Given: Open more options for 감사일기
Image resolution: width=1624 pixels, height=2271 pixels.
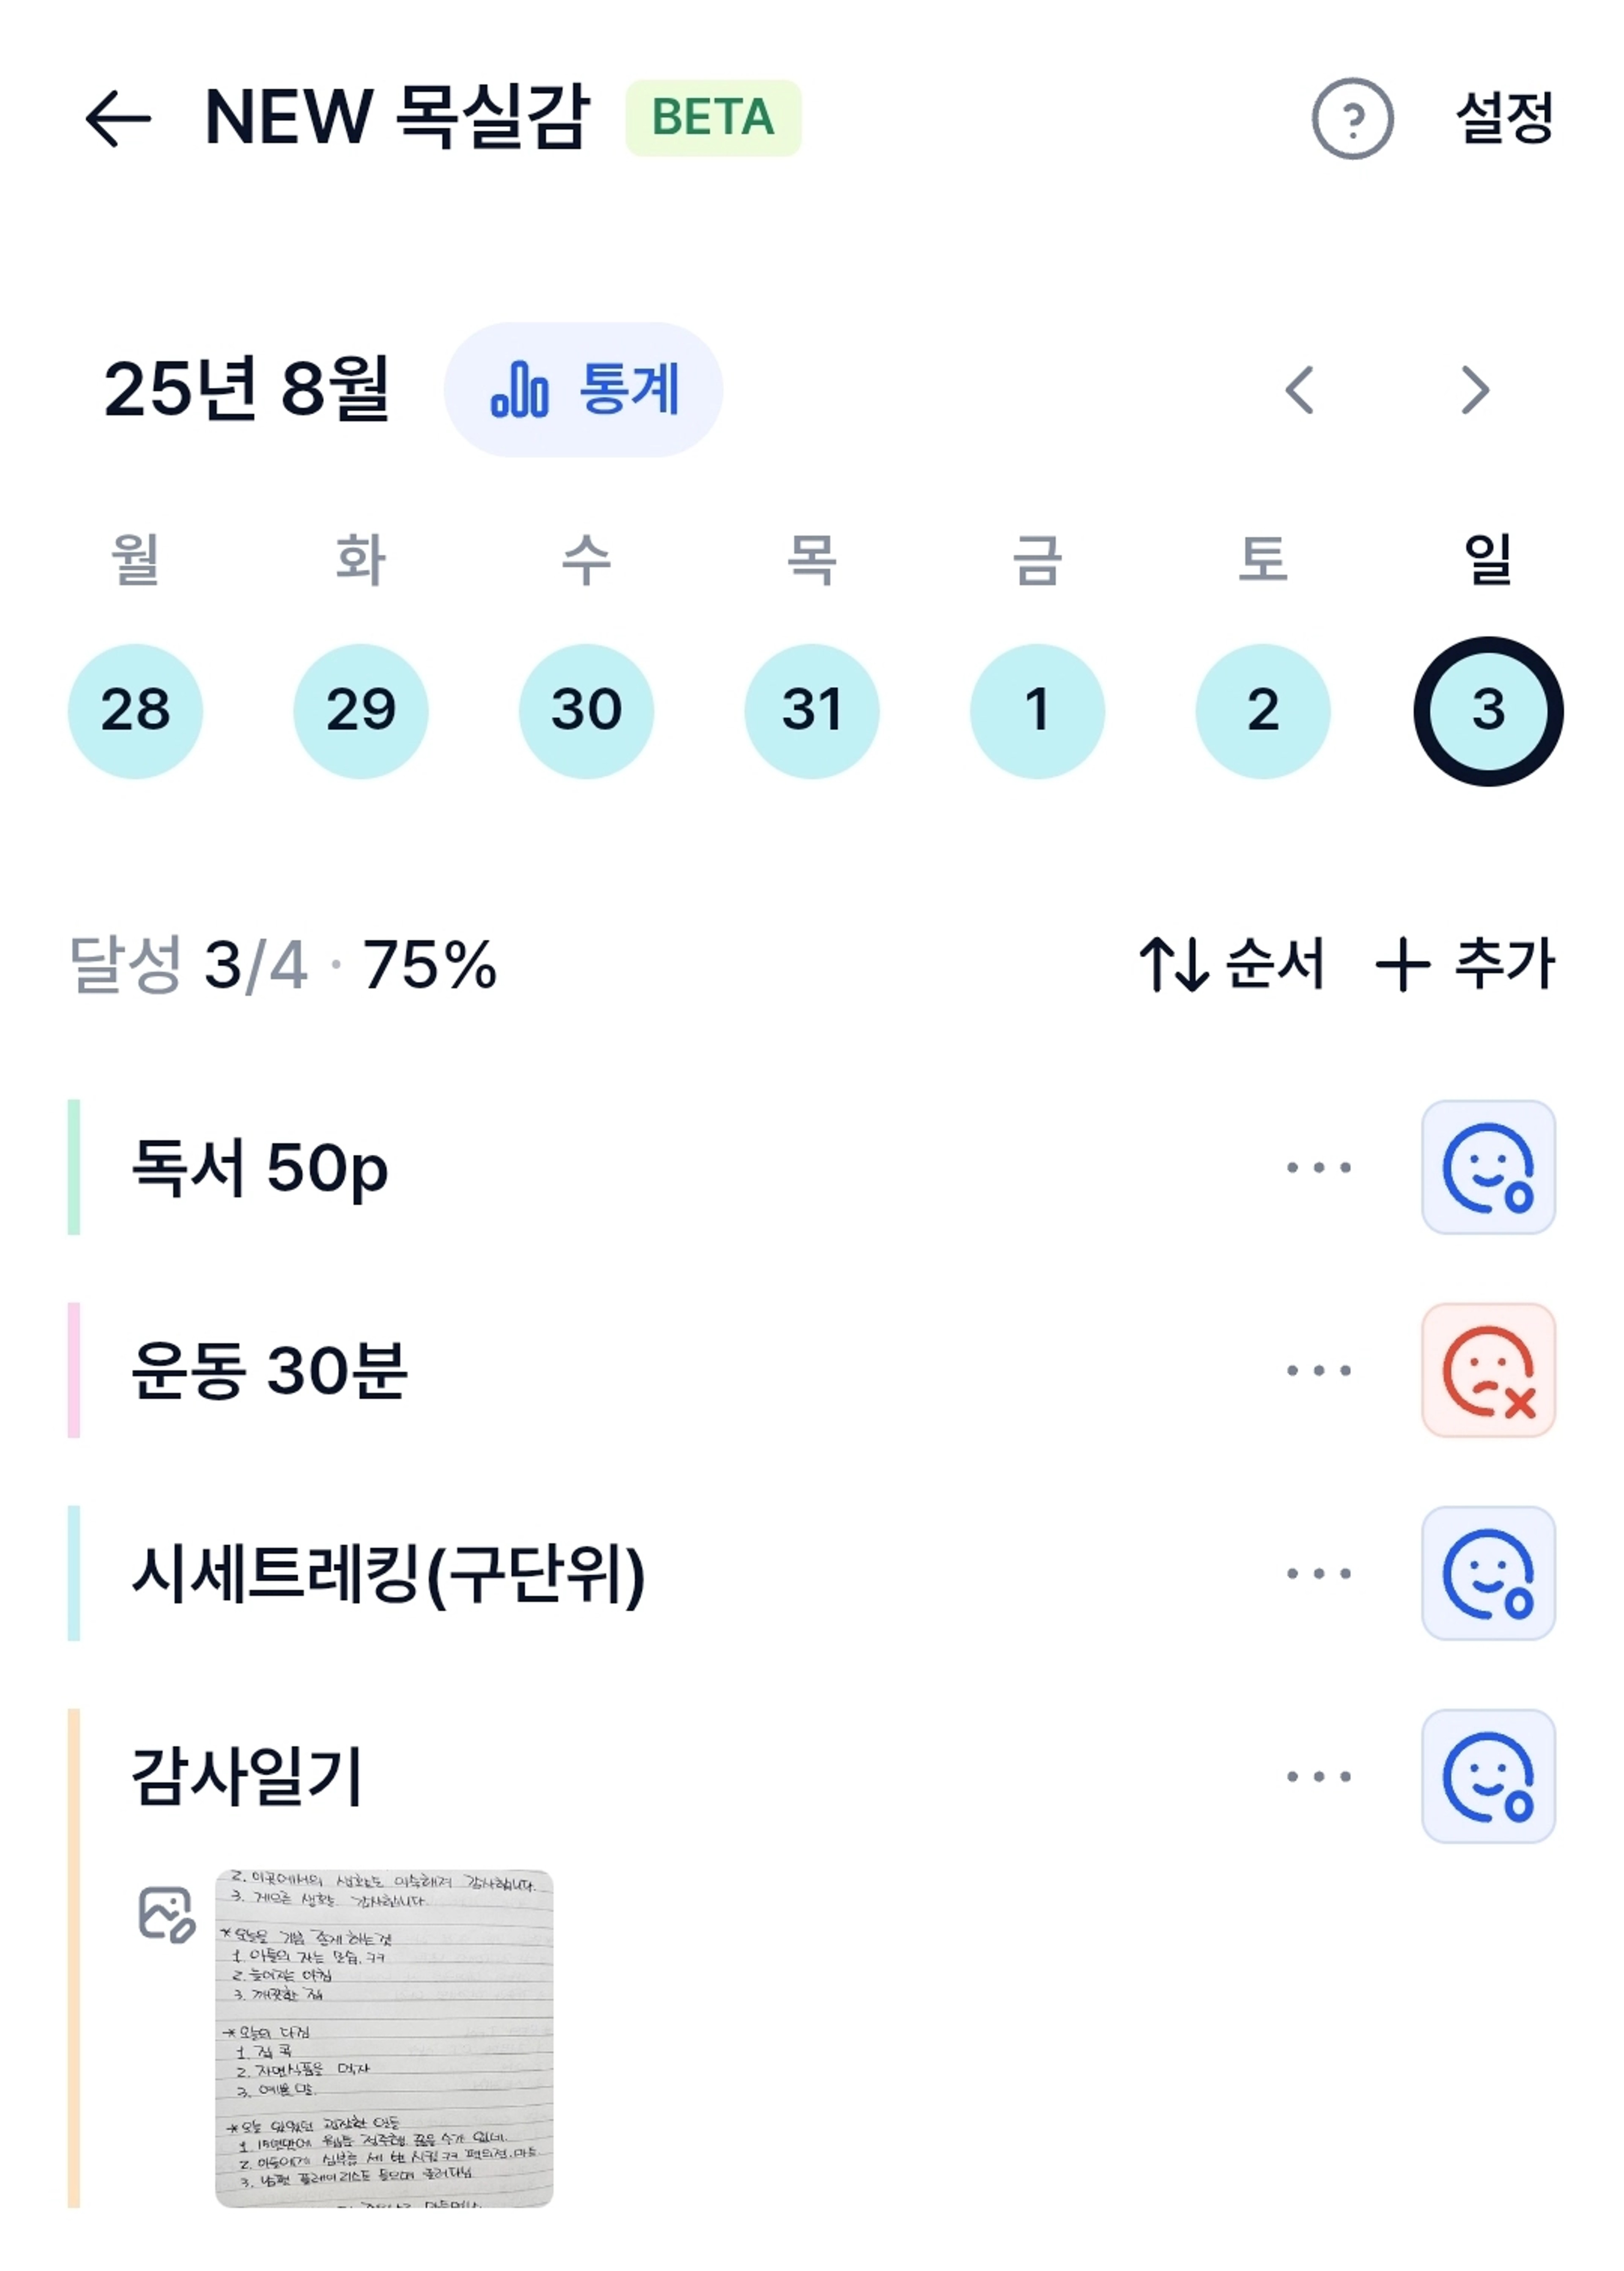Looking at the screenshot, I should tap(1318, 1776).
